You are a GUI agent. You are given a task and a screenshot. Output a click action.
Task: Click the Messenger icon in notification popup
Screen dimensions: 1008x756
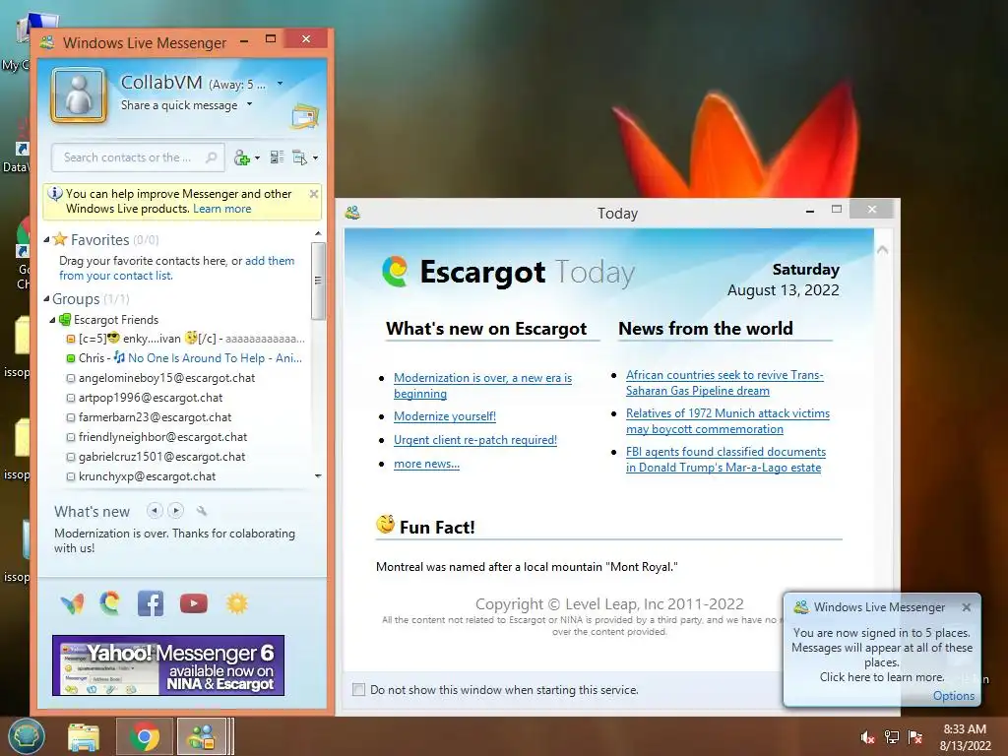tap(801, 606)
